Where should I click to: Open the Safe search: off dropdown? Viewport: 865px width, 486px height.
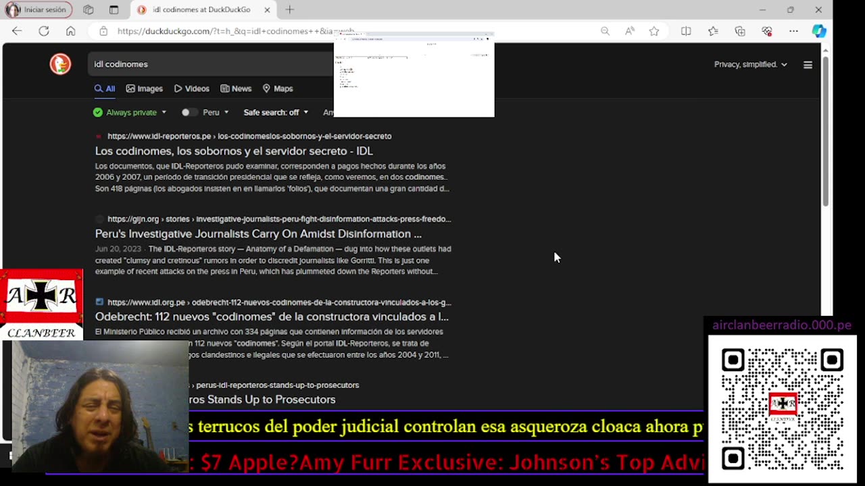pyautogui.click(x=276, y=112)
